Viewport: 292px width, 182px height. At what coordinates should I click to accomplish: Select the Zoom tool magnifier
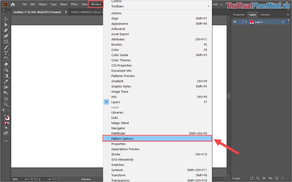click(x=6, y=105)
